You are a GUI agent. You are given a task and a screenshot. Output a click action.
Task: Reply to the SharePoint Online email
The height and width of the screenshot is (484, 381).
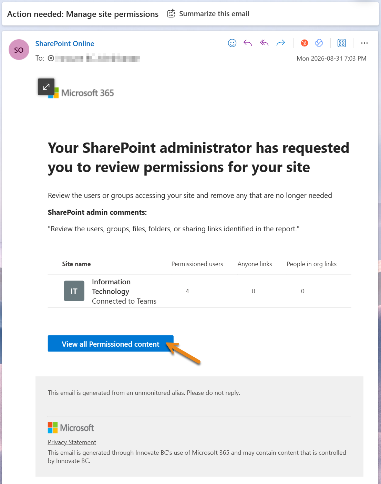click(248, 43)
